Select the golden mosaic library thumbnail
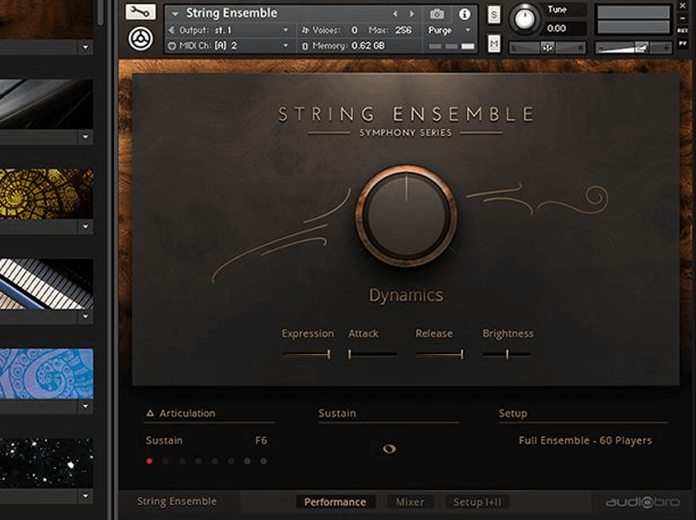This screenshot has width=696, height=520. pos(47,193)
